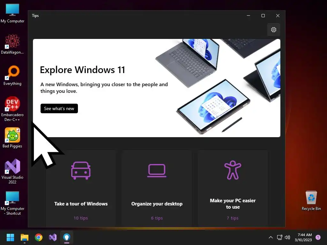Click the laptop icon on the desktop card

tap(157, 171)
